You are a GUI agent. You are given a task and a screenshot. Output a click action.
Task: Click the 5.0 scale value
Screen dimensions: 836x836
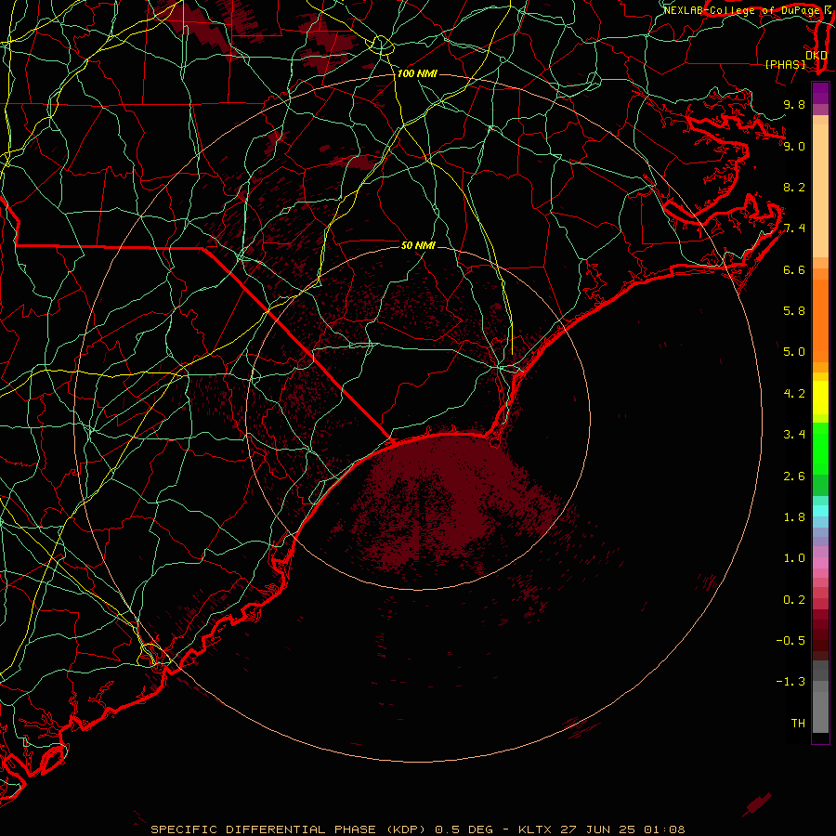click(x=794, y=352)
